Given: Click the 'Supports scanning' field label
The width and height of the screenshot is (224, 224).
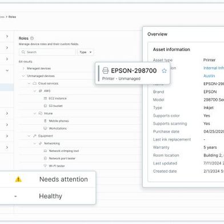Looking at the screenshot, I should 170,123.
